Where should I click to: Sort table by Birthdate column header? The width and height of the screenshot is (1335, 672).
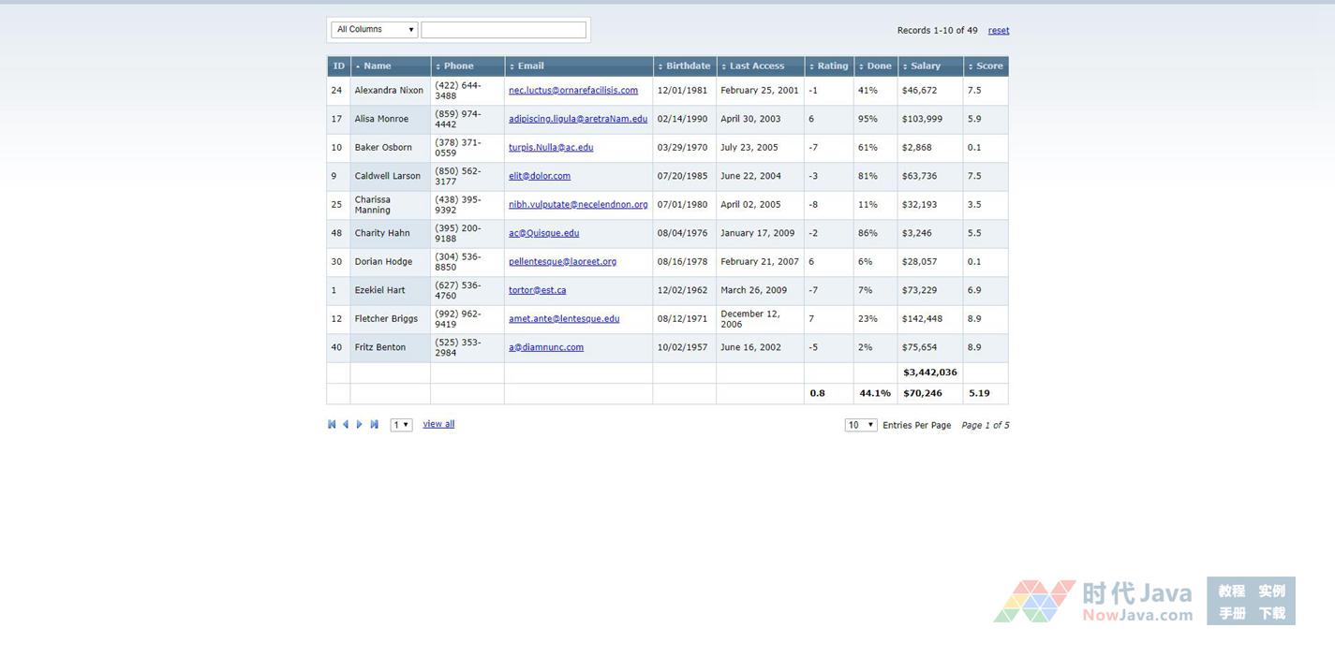point(688,66)
